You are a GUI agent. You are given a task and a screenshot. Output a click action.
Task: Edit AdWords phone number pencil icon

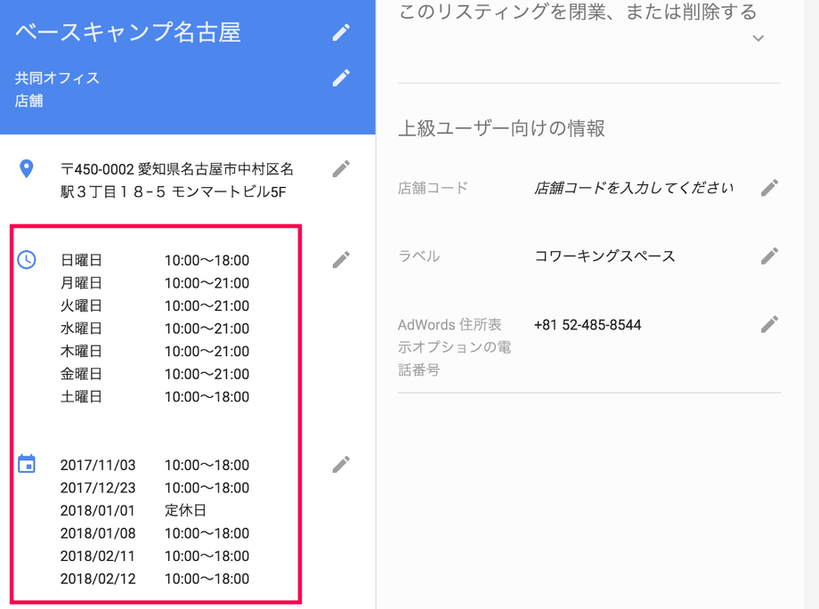(770, 325)
